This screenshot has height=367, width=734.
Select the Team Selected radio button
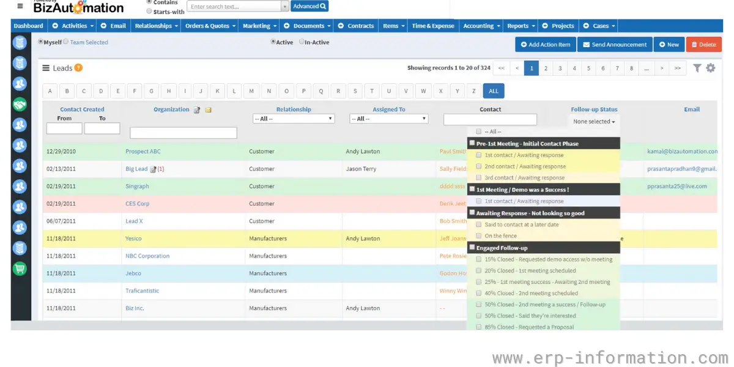click(66, 42)
